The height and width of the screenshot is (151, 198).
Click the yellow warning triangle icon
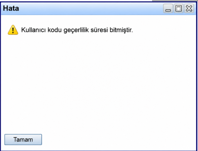(13, 30)
